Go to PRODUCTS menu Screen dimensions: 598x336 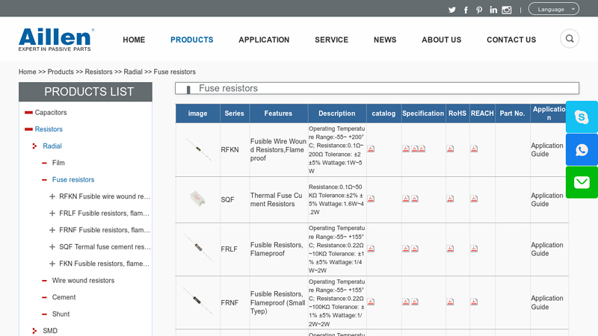coord(191,40)
